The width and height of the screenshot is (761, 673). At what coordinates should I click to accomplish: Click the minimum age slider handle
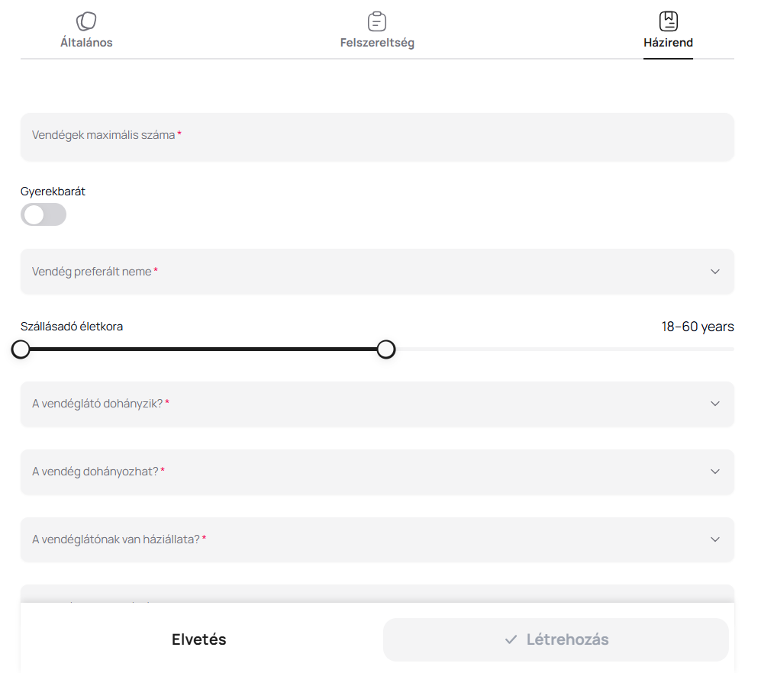[21, 349]
